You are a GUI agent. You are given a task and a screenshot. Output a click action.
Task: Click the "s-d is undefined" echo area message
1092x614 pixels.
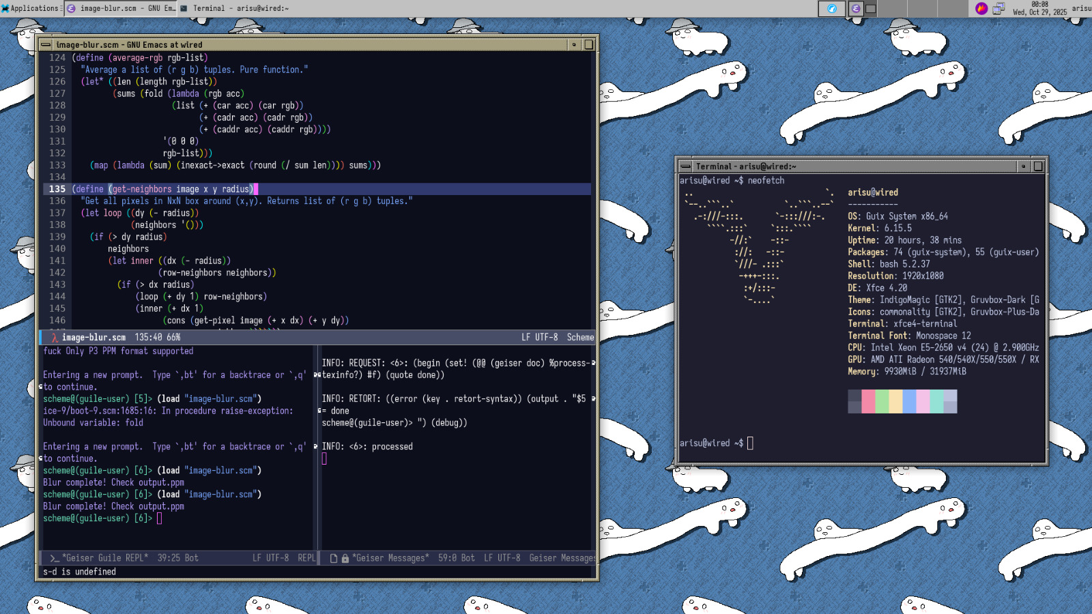point(79,572)
